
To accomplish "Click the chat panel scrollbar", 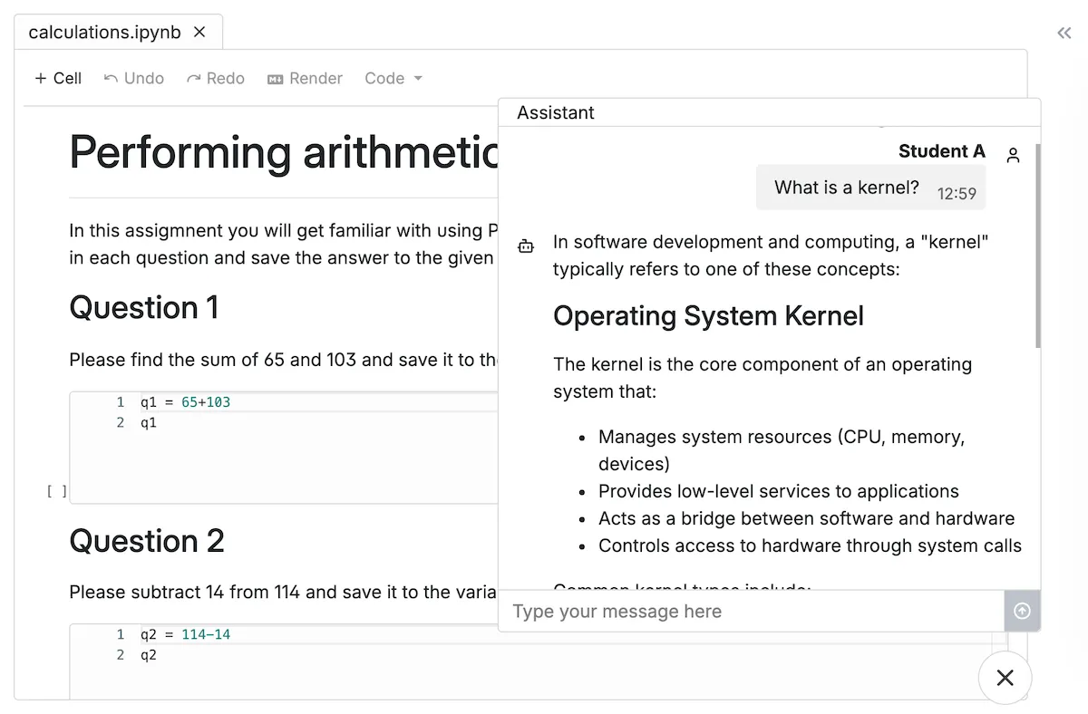I will point(1037,245).
